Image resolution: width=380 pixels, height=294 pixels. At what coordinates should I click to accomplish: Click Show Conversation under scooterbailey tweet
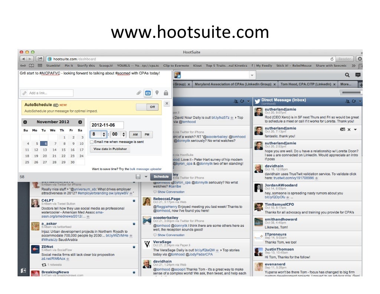pos(171,235)
